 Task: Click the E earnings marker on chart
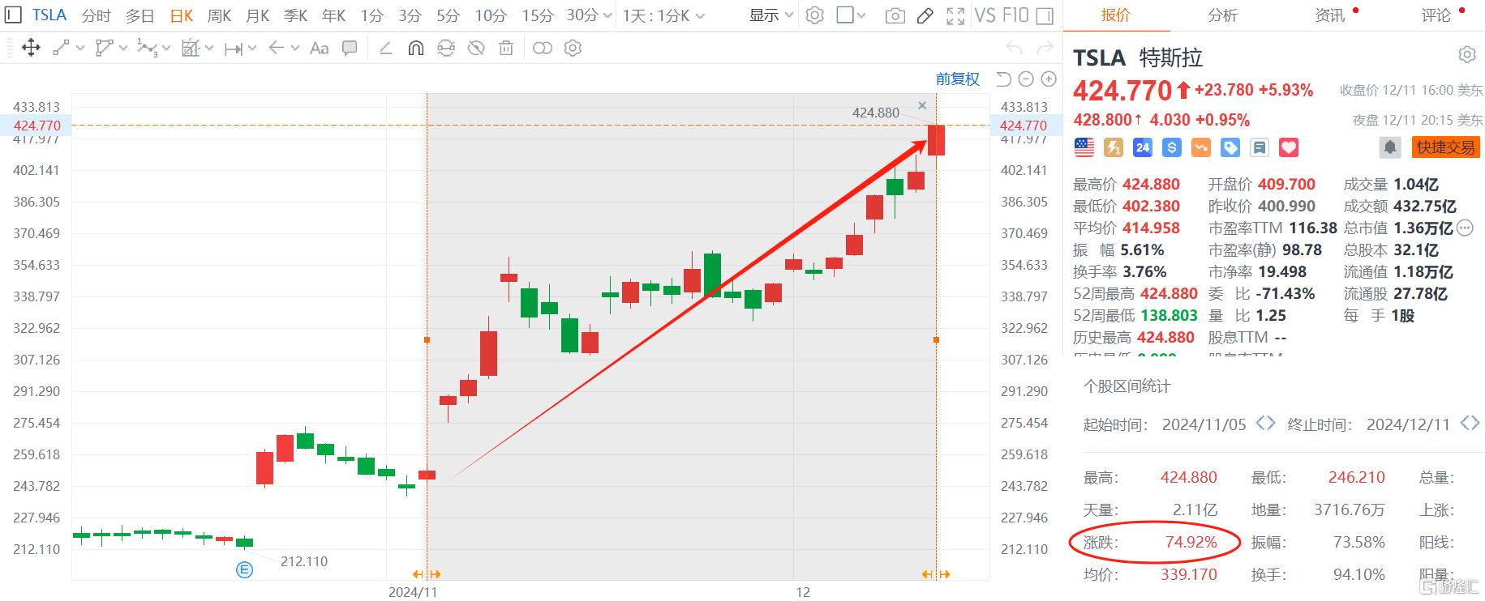pyautogui.click(x=244, y=569)
